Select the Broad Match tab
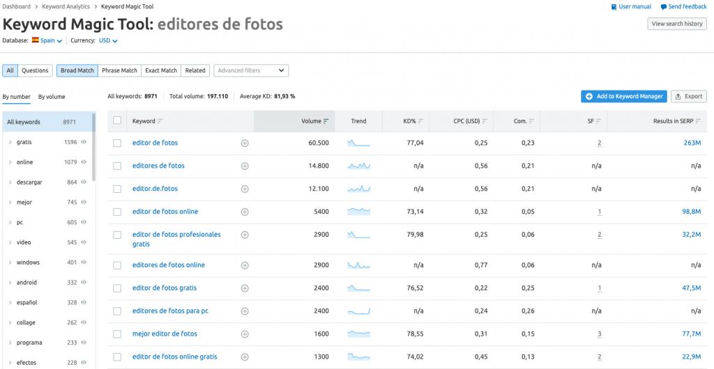Screen dimensions: 714x369 tap(77, 70)
